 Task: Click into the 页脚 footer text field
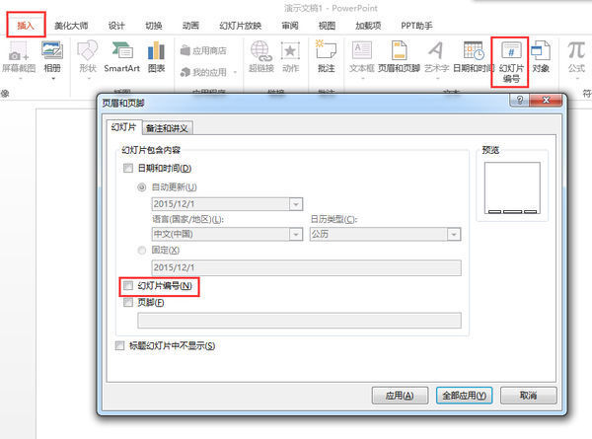298,320
